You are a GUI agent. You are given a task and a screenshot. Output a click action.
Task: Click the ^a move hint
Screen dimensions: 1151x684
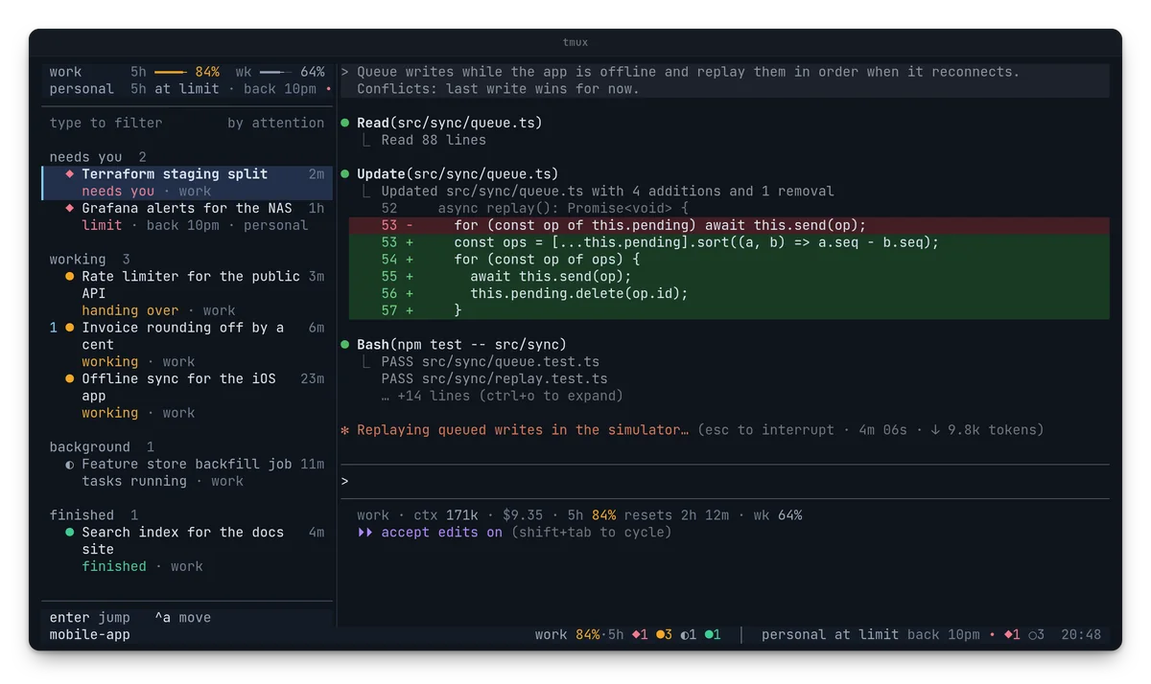click(182, 618)
